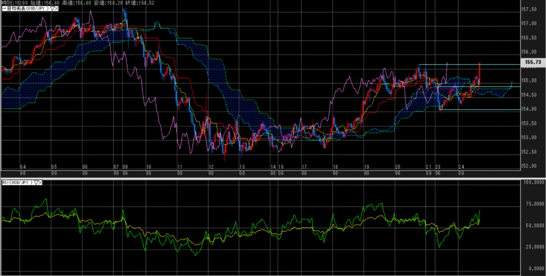Click the RSI 75.0000 axis level label
The height and width of the screenshot is (276, 546).
532,204
